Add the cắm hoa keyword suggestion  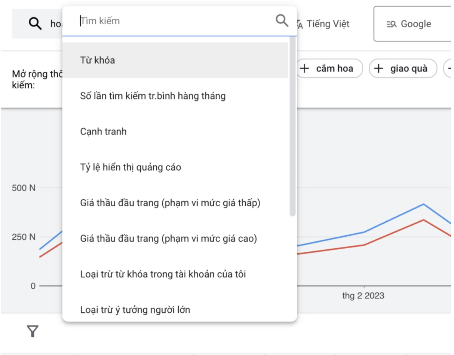(x=329, y=69)
